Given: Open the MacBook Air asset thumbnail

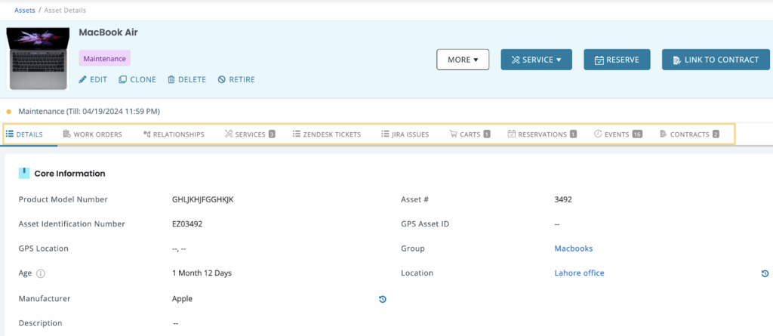Looking at the screenshot, I should pyautogui.click(x=38, y=59).
